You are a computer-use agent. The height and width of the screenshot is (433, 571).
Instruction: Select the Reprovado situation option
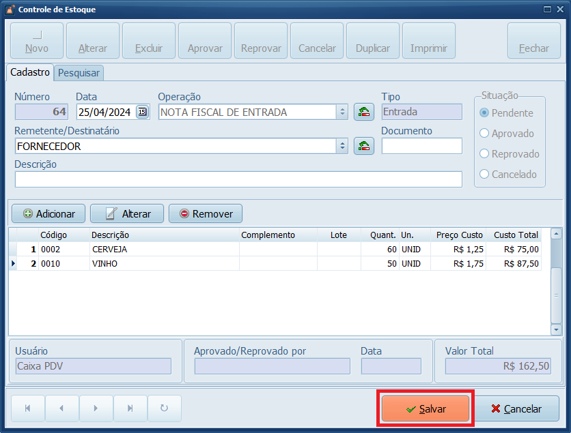(x=485, y=154)
